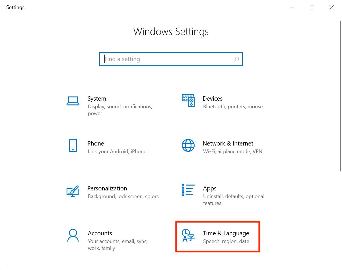Click the Time & Language clock icon
The image size is (342, 270).
coord(188,235)
